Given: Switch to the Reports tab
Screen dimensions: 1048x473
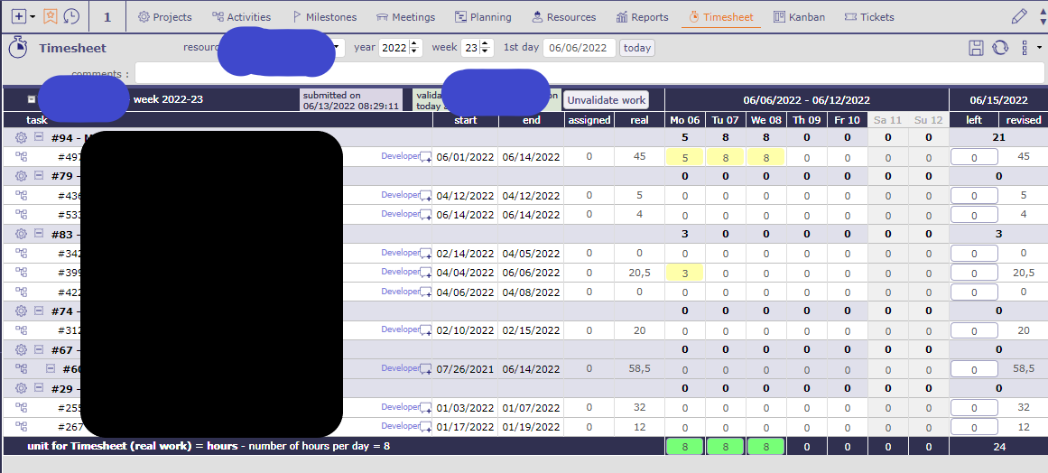Looking at the screenshot, I should click(643, 17).
